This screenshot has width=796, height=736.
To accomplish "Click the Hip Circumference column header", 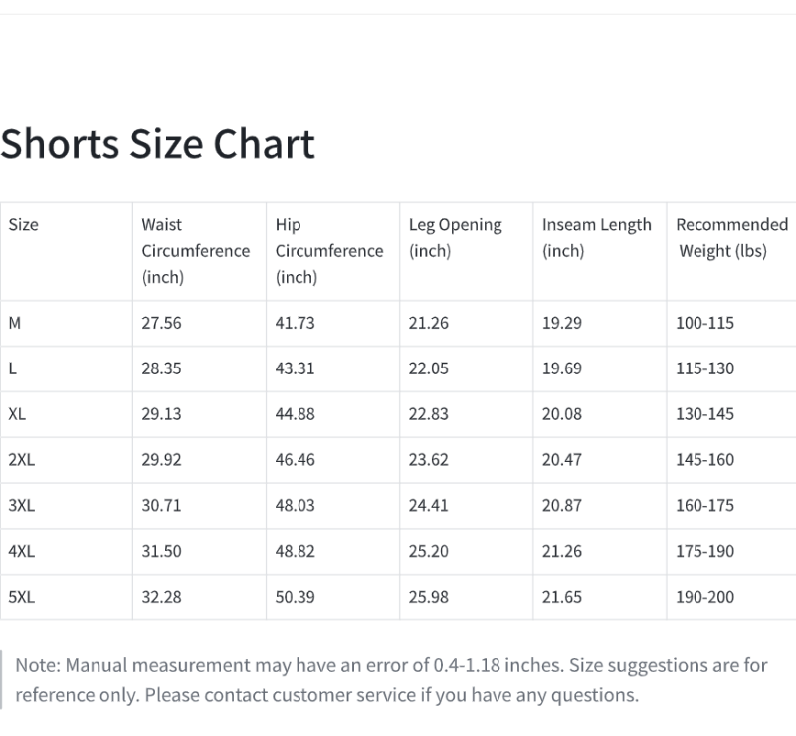I will pyautogui.click(x=329, y=251).
